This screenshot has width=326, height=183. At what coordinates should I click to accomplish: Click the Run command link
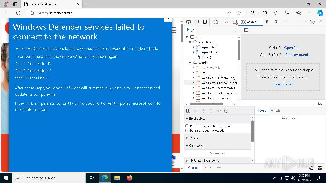pyautogui.click(x=296, y=55)
